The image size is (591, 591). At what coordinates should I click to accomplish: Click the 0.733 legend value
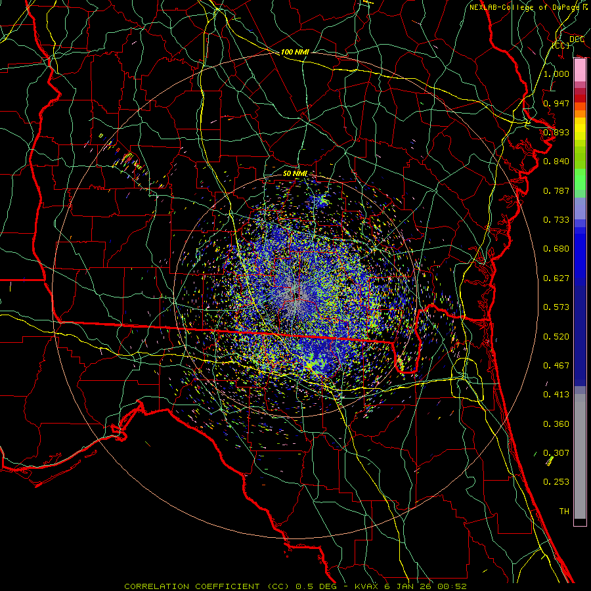[x=556, y=219]
